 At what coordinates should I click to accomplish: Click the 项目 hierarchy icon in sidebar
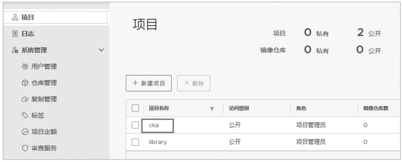(x=15, y=18)
